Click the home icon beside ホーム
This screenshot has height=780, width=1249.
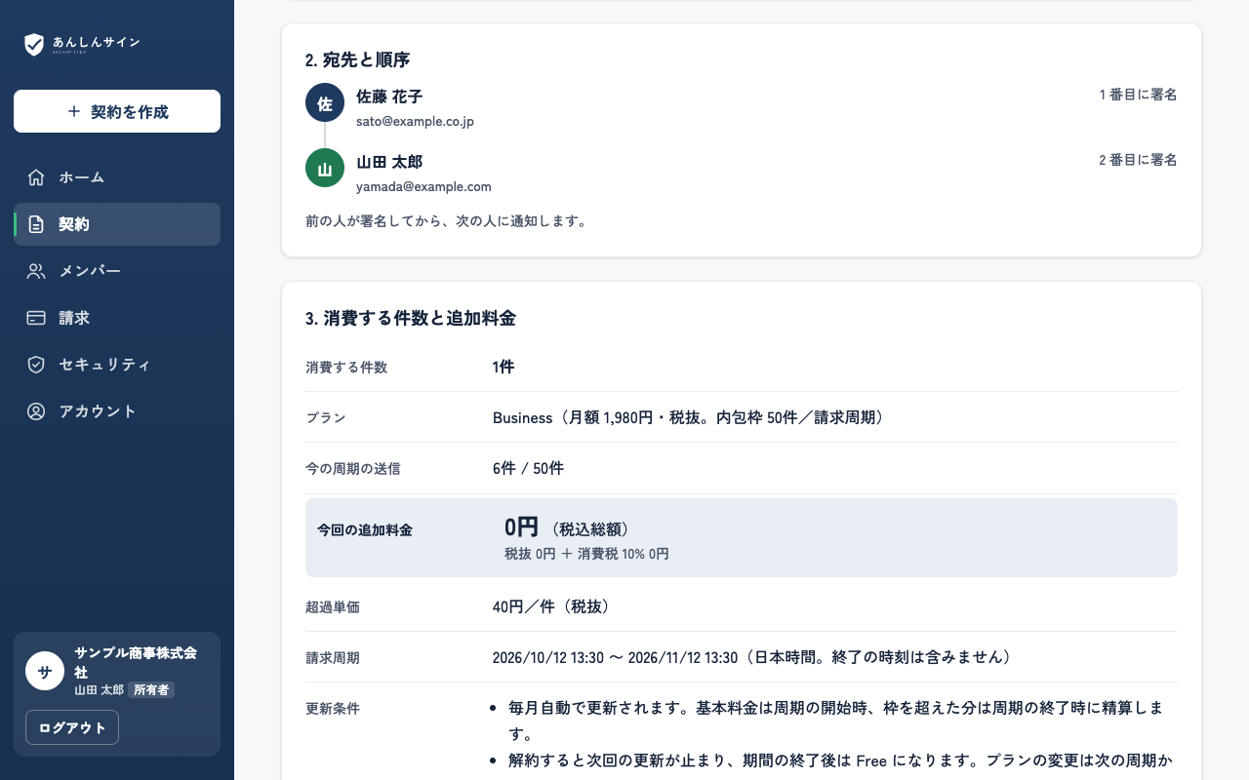[x=36, y=177]
